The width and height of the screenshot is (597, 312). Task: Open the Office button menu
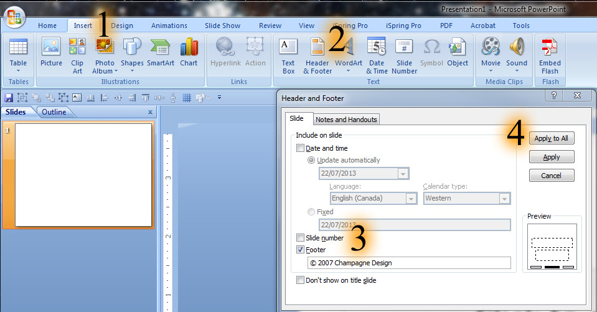[x=14, y=17]
